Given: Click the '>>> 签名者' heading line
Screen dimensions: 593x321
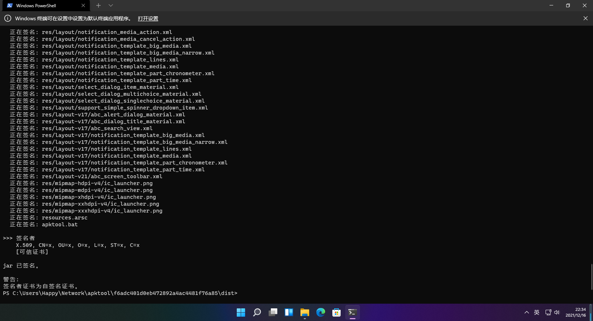Looking at the screenshot, I should pos(19,238).
